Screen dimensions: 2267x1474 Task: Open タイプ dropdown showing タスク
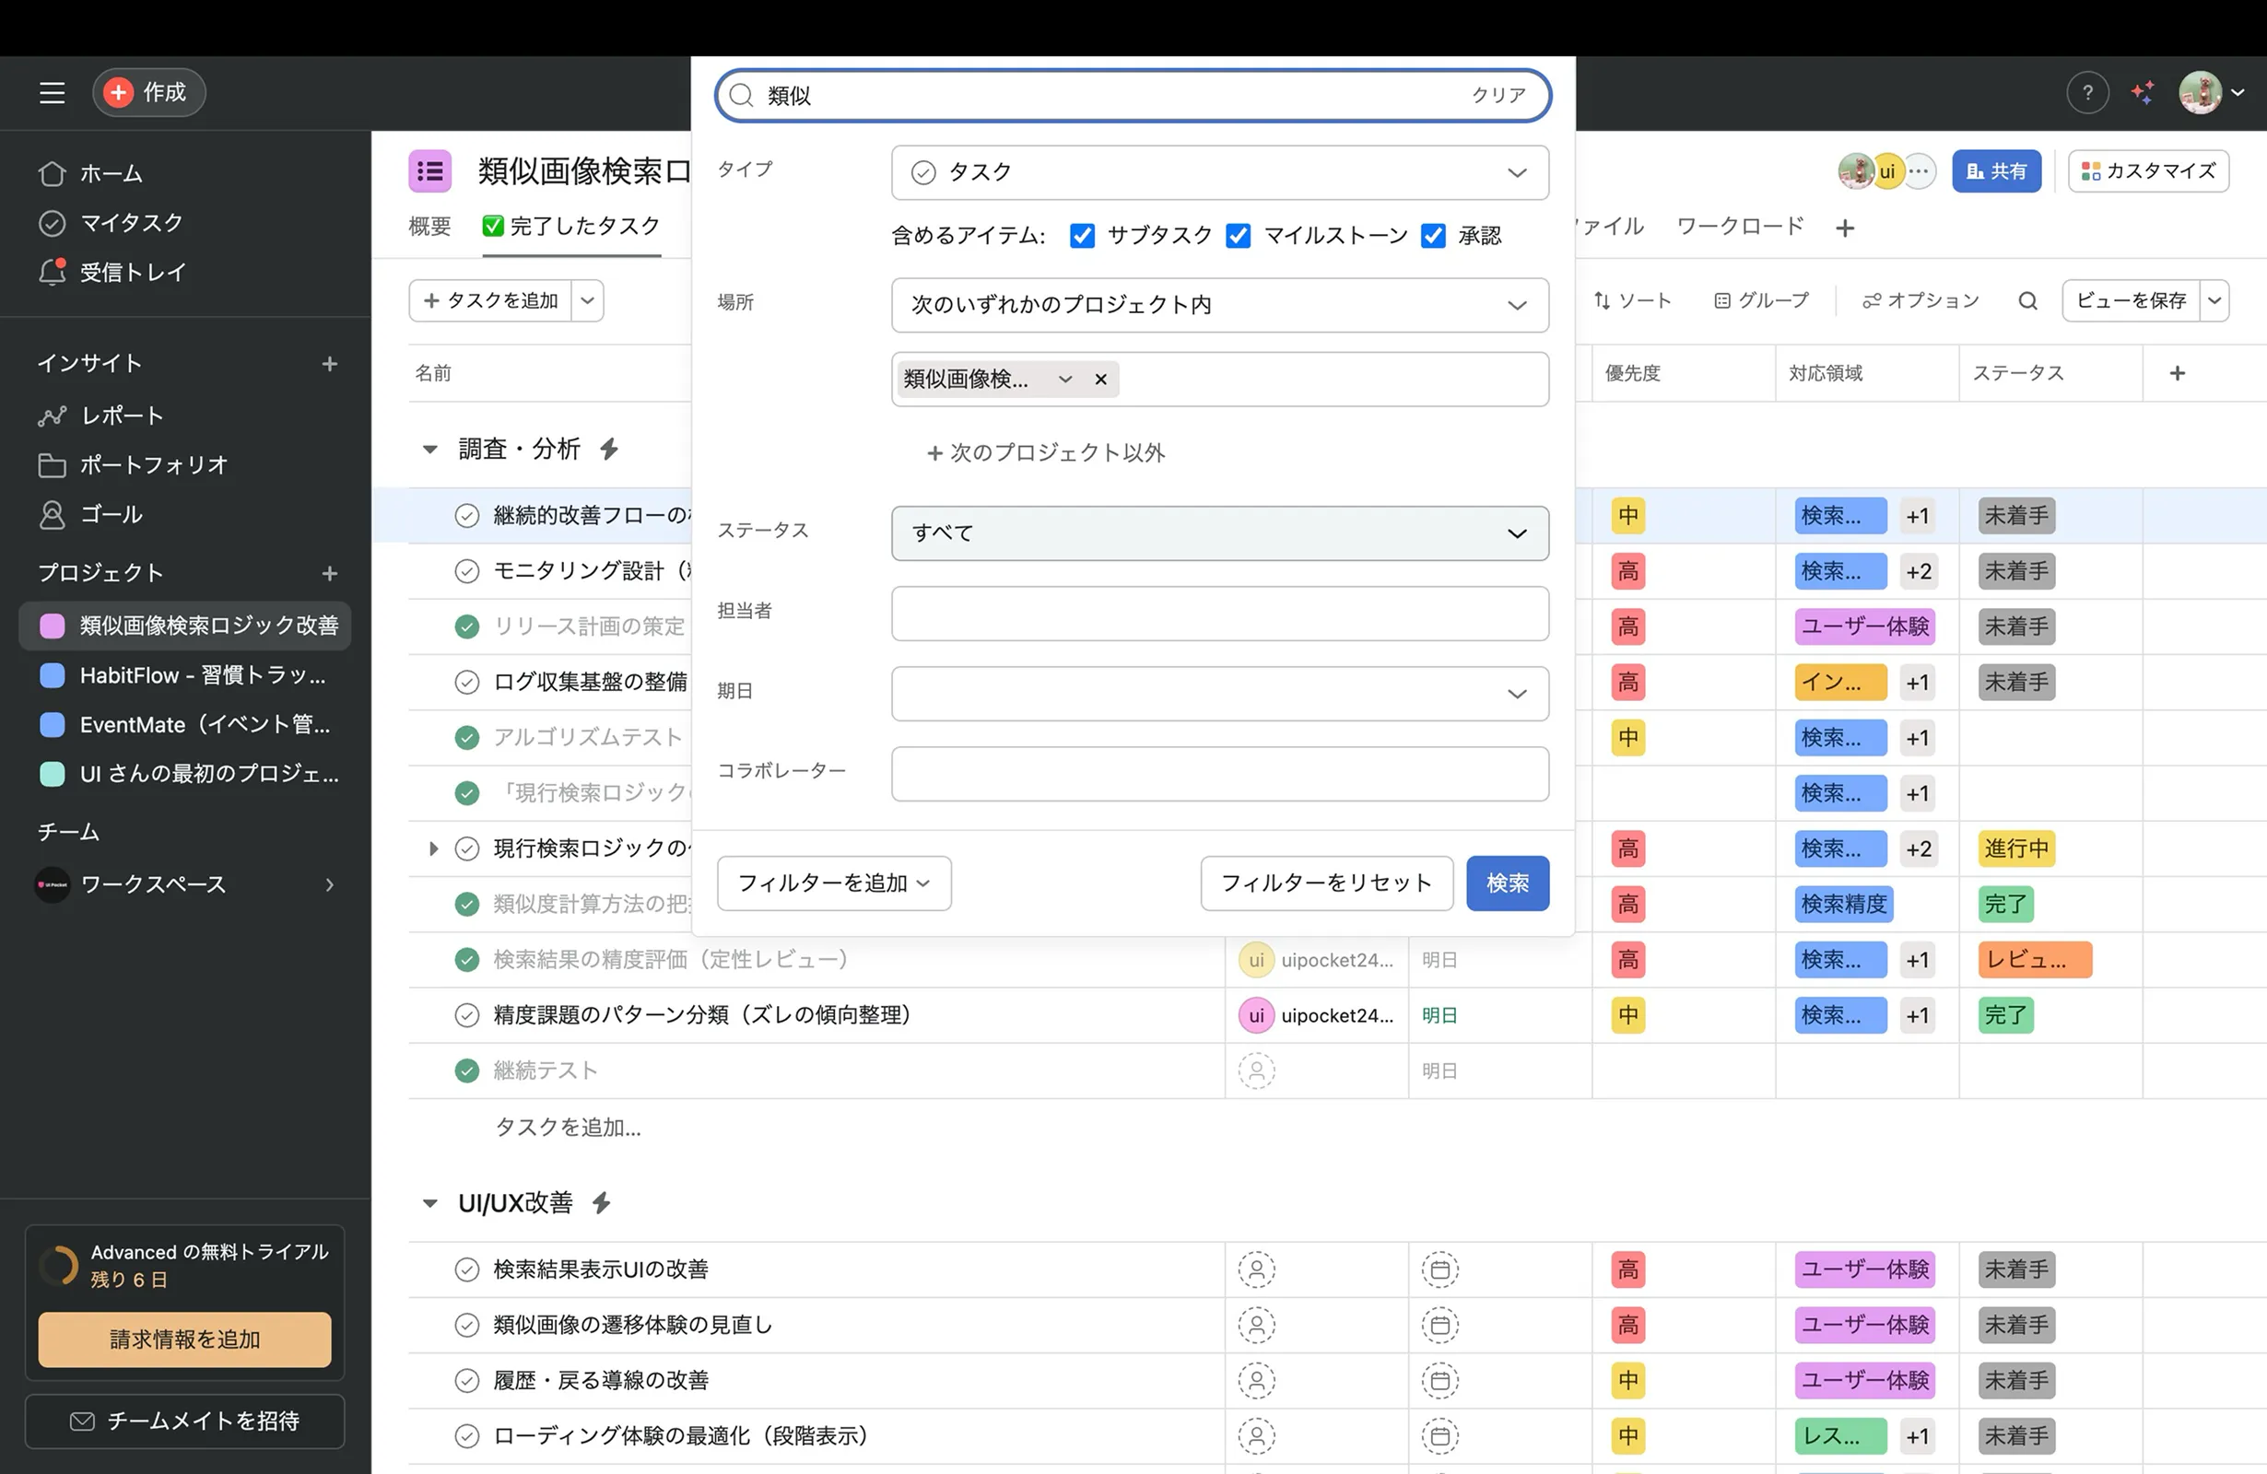(x=1219, y=172)
